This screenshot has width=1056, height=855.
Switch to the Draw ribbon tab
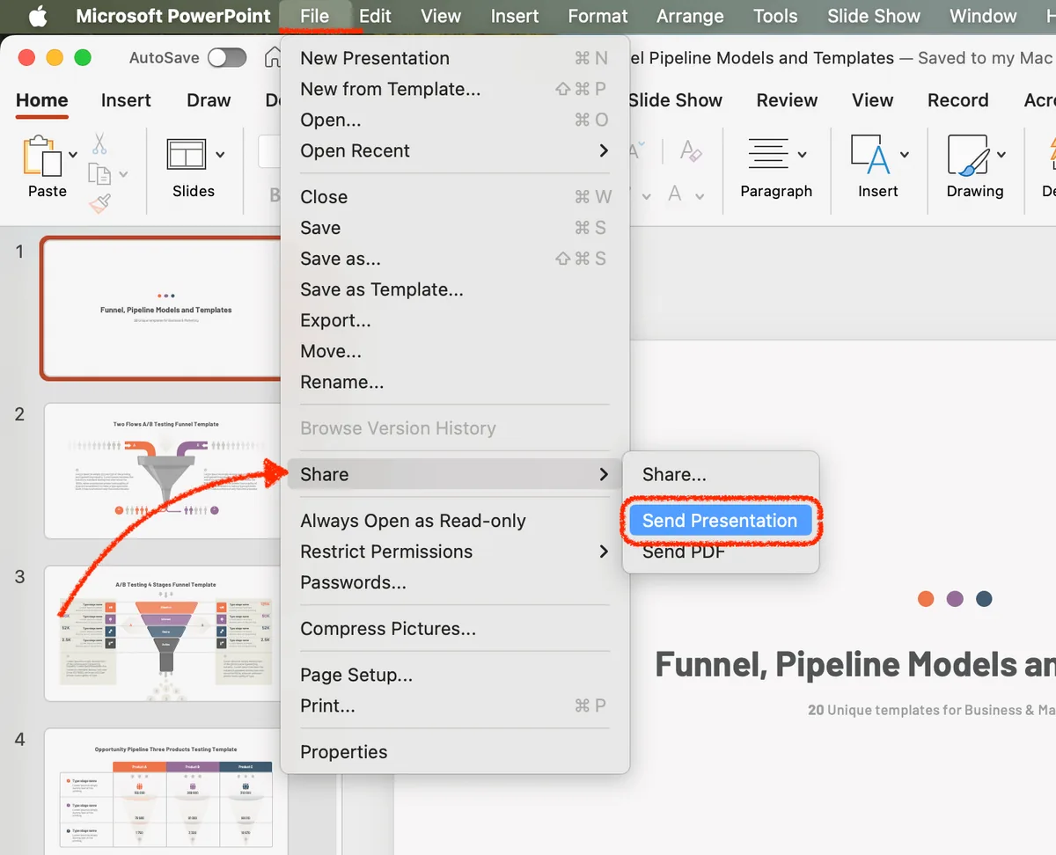pos(209,100)
